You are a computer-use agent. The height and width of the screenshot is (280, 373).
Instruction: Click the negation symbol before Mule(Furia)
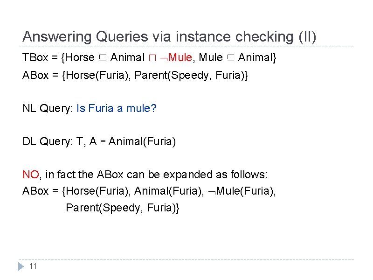coord(212,192)
